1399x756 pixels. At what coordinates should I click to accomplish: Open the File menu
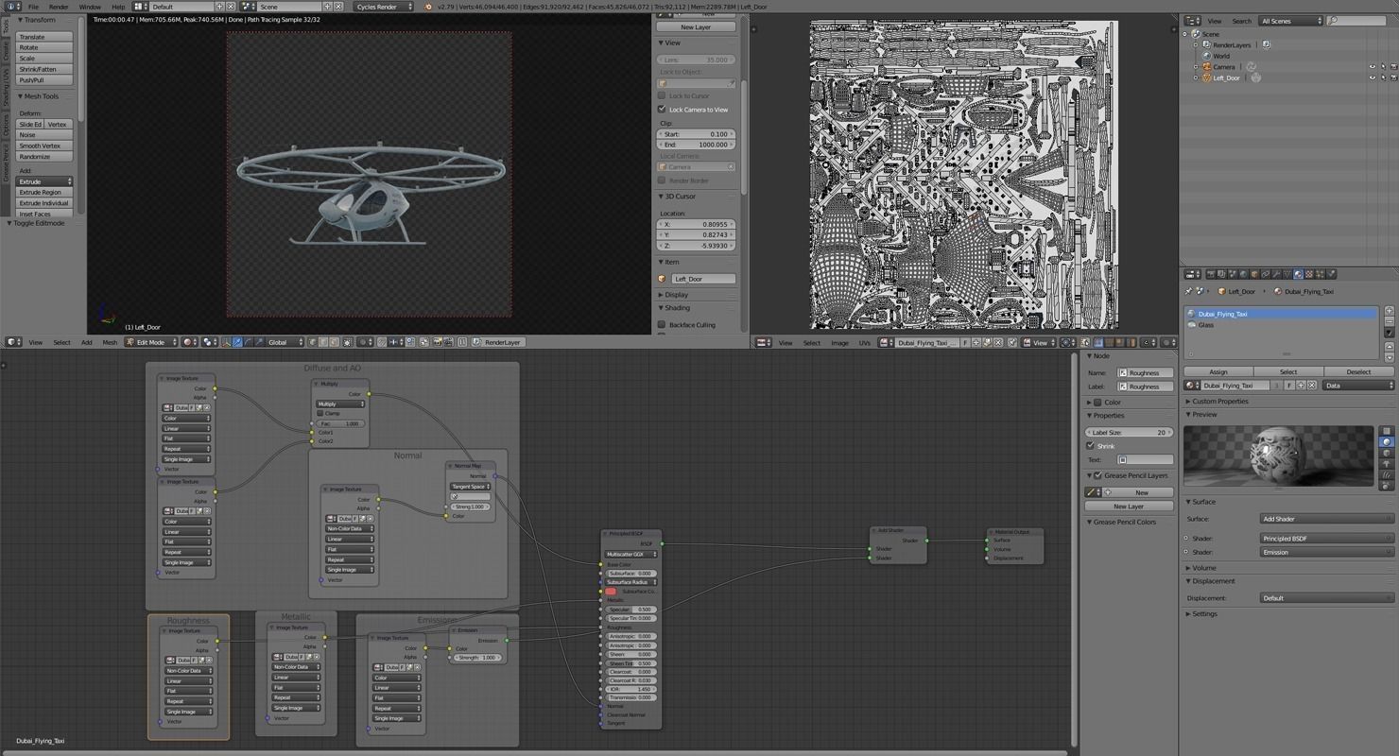pos(33,7)
